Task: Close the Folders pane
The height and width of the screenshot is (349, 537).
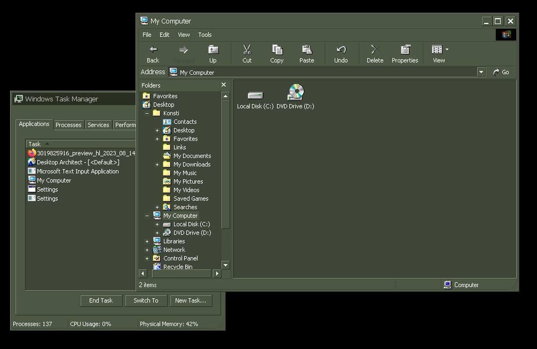Action: pos(224,85)
